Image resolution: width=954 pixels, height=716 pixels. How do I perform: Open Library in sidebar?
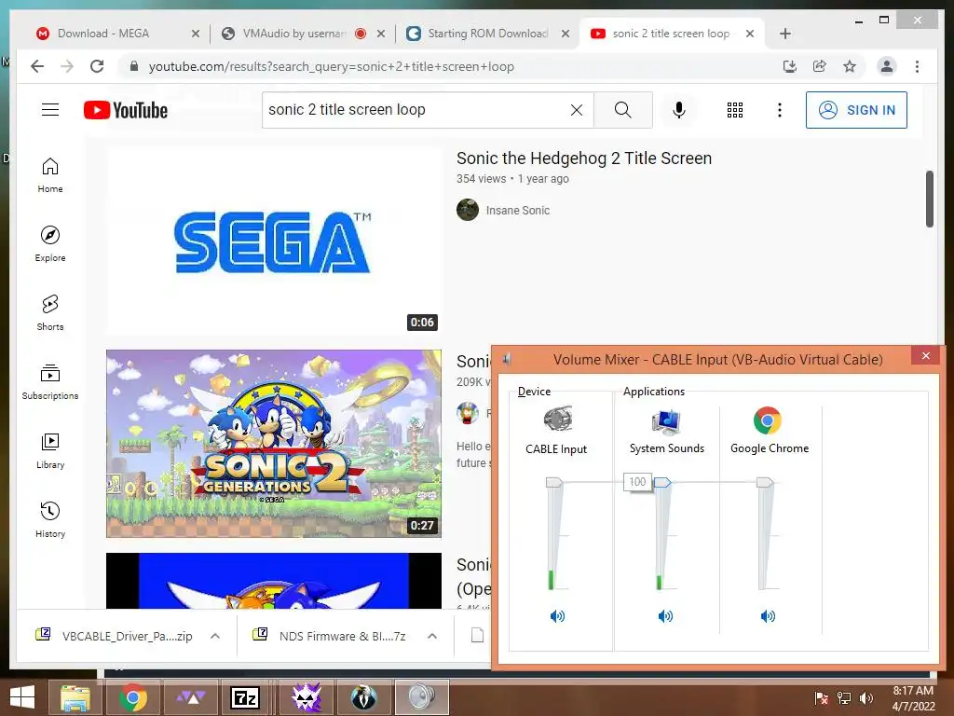(50, 450)
